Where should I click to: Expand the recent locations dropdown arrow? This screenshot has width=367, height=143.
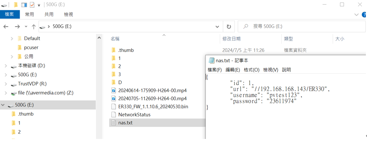tap(26, 27)
